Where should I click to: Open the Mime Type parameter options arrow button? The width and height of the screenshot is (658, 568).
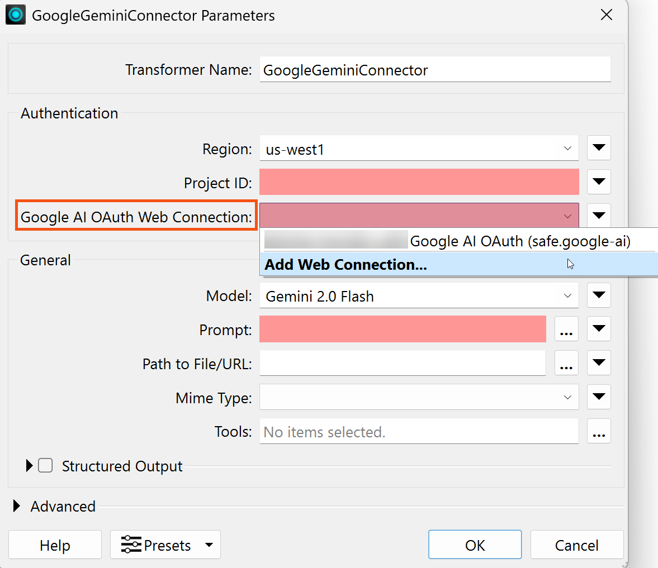[x=598, y=397]
